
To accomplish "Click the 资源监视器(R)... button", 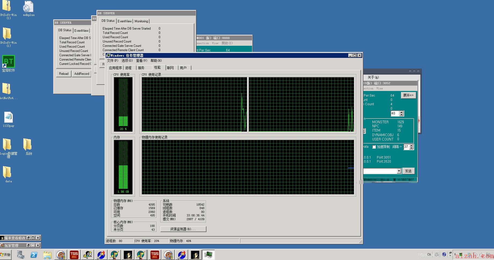I will coord(183,229).
